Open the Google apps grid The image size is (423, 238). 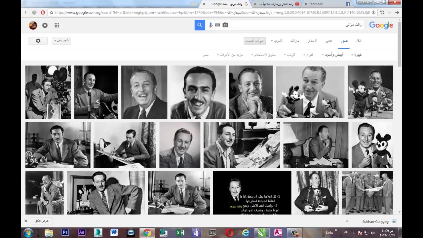[x=57, y=25]
